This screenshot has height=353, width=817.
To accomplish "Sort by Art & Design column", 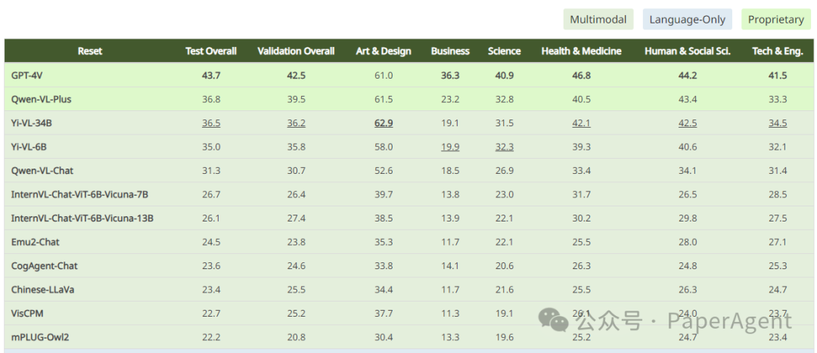I will point(384,51).
